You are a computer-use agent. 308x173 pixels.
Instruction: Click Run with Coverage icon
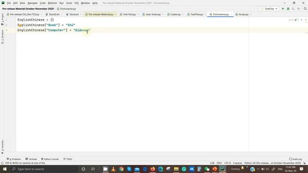pyautogui.click(x=293, y=9)
